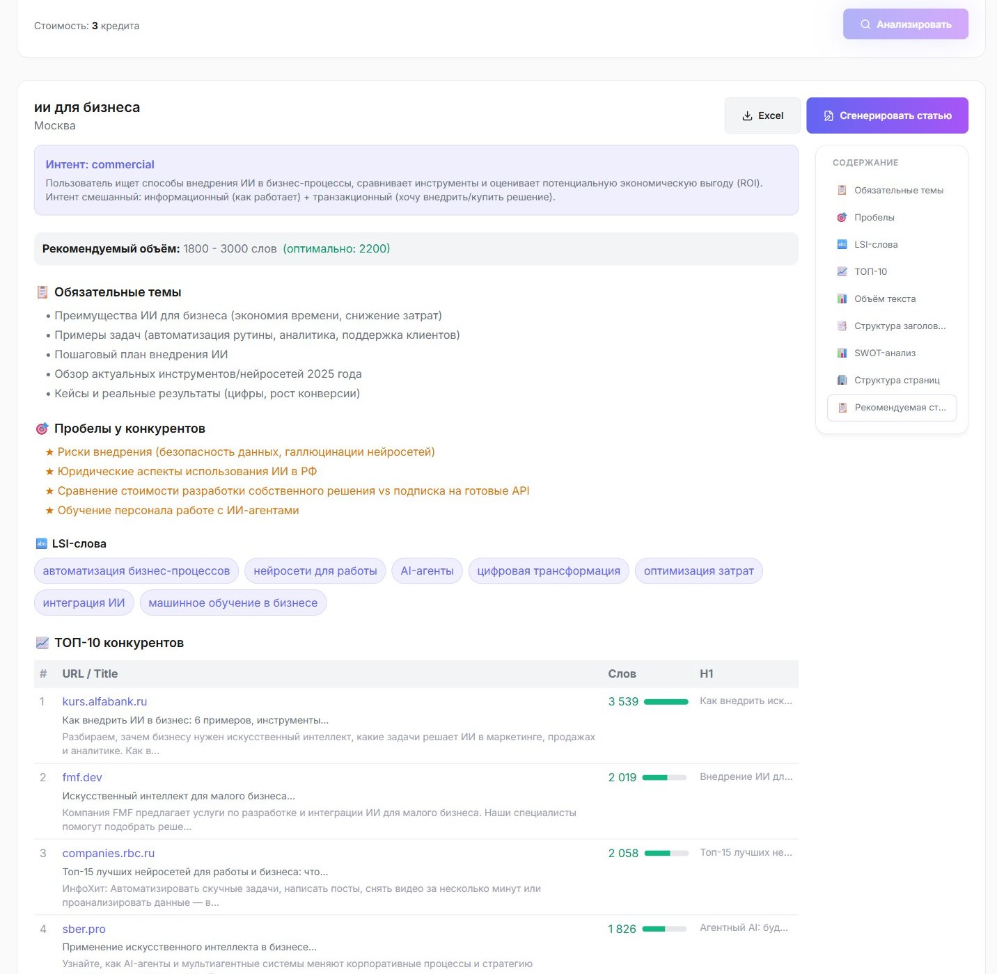Click word count 2 058

click(623, 853)
